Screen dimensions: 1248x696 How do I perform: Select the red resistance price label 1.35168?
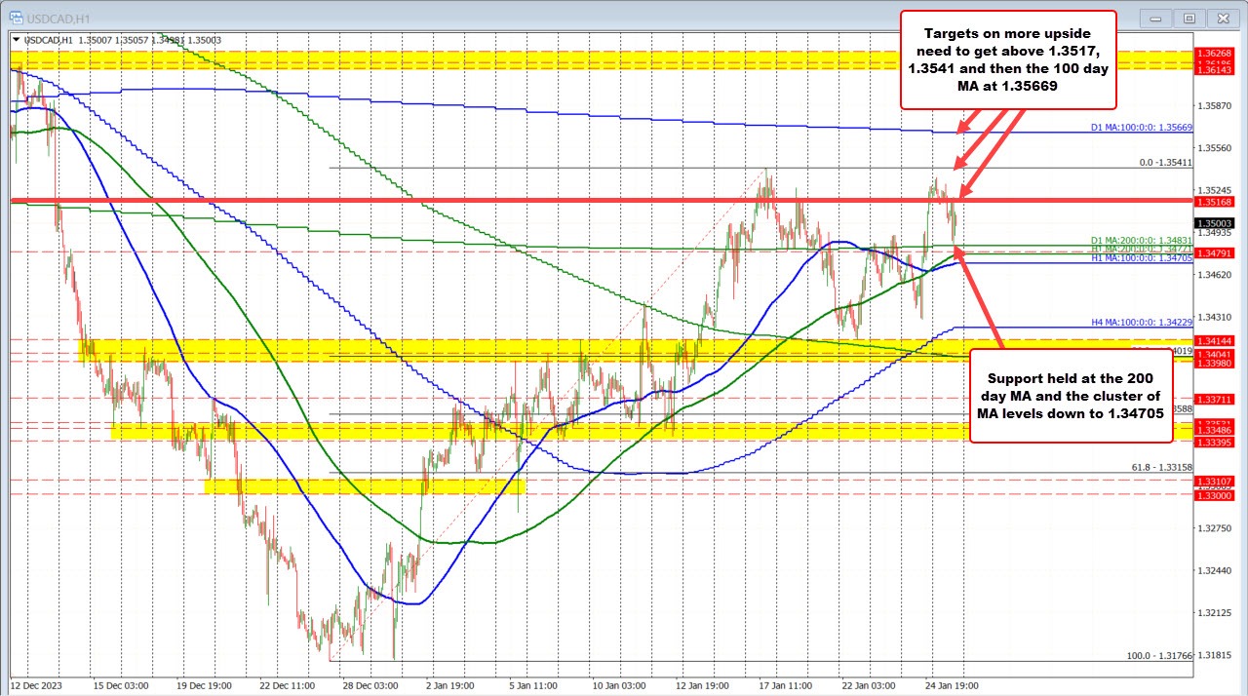1215,202
